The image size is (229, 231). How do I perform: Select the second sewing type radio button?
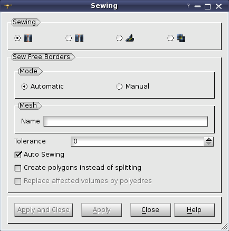tap(69, 38)
